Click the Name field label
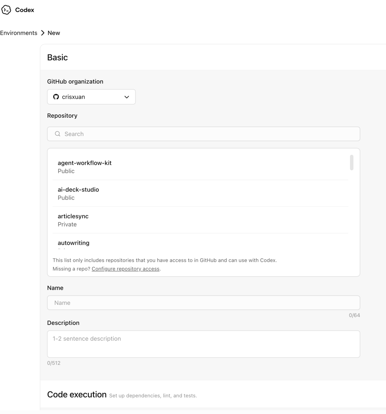The image size is (386, 414). pyautogui.click(x=55, y=288)
